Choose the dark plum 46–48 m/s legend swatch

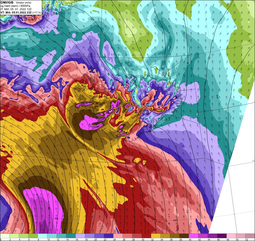tap(222, 236)
